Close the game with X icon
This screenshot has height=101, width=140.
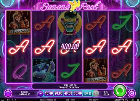138,100
